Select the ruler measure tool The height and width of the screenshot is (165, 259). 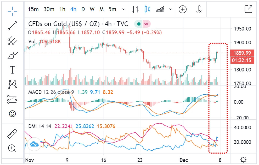[x=12, y=134]
